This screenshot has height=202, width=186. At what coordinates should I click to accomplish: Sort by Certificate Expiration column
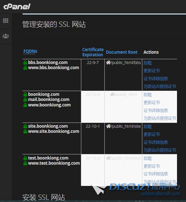pyautogui.click(x=93, y=52)
